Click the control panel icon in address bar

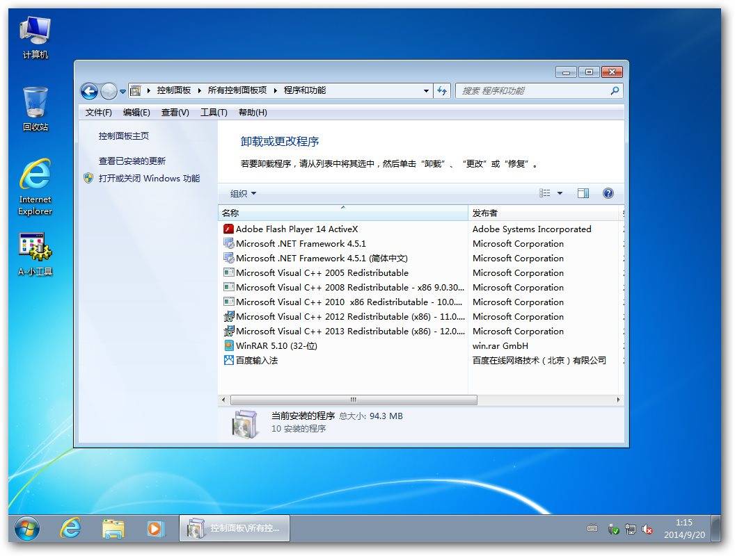pyautogui.click(x=136, y=90)
